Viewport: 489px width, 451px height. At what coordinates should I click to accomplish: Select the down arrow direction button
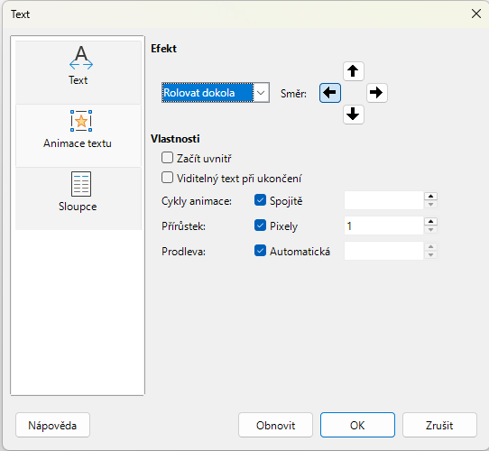[x=353, y=115]
